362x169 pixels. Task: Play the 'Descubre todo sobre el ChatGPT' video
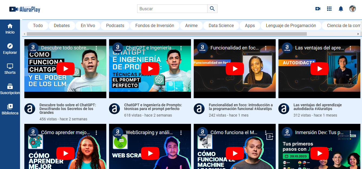pyautogui.click(x=65, y=69)
